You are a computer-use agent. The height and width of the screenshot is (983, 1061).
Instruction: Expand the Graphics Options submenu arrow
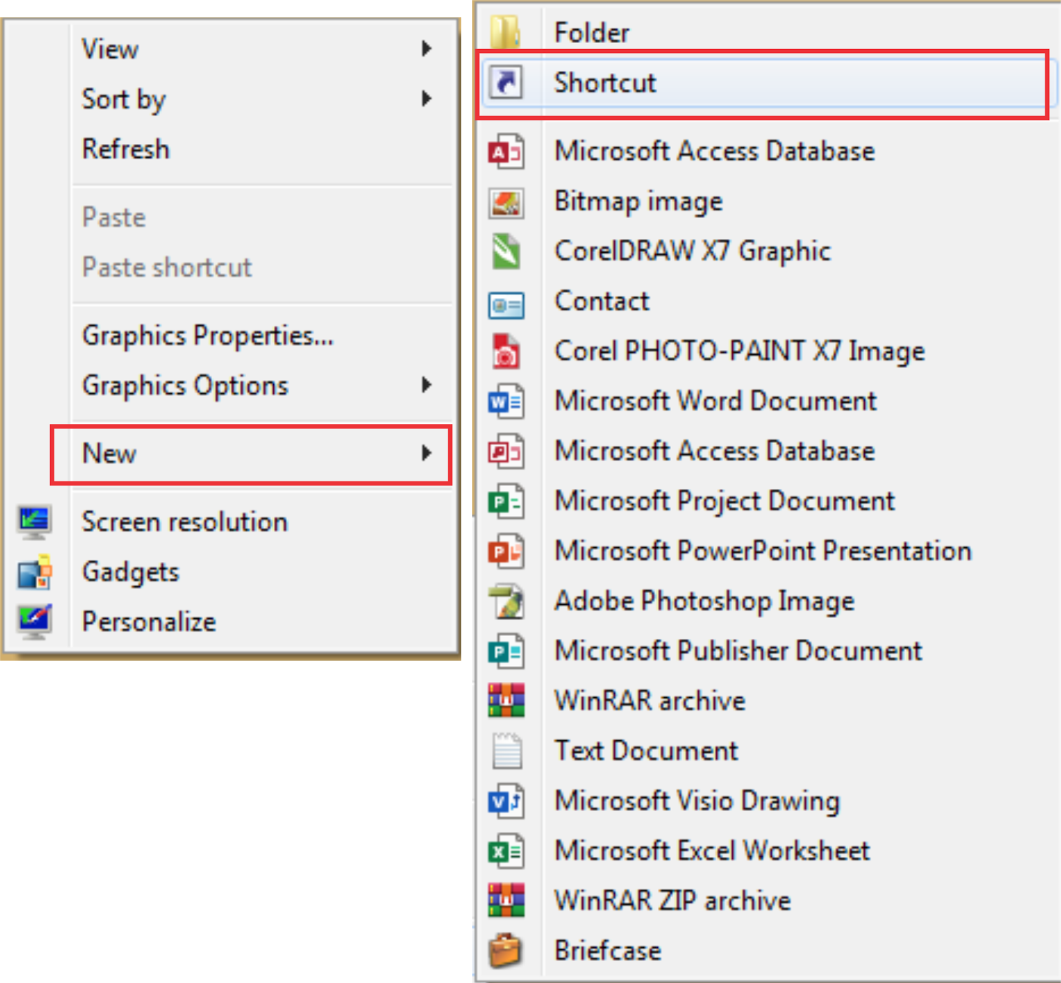426,385
